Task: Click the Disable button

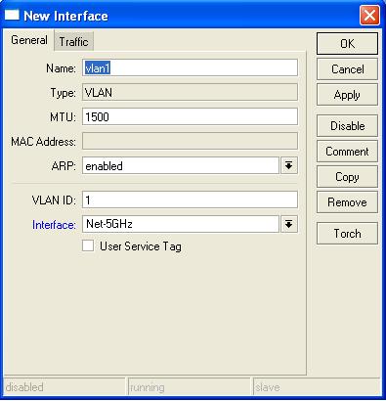Action: point(347,125)
